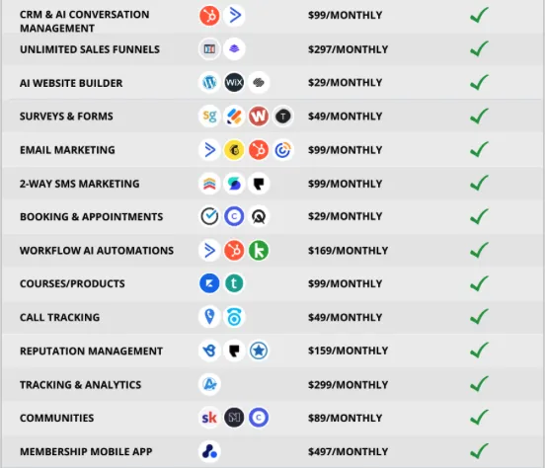Viewport: 545px width, 468px height.
Task: Click the green Kartra icon in Workflow row
Action: (x=259, y=251)
